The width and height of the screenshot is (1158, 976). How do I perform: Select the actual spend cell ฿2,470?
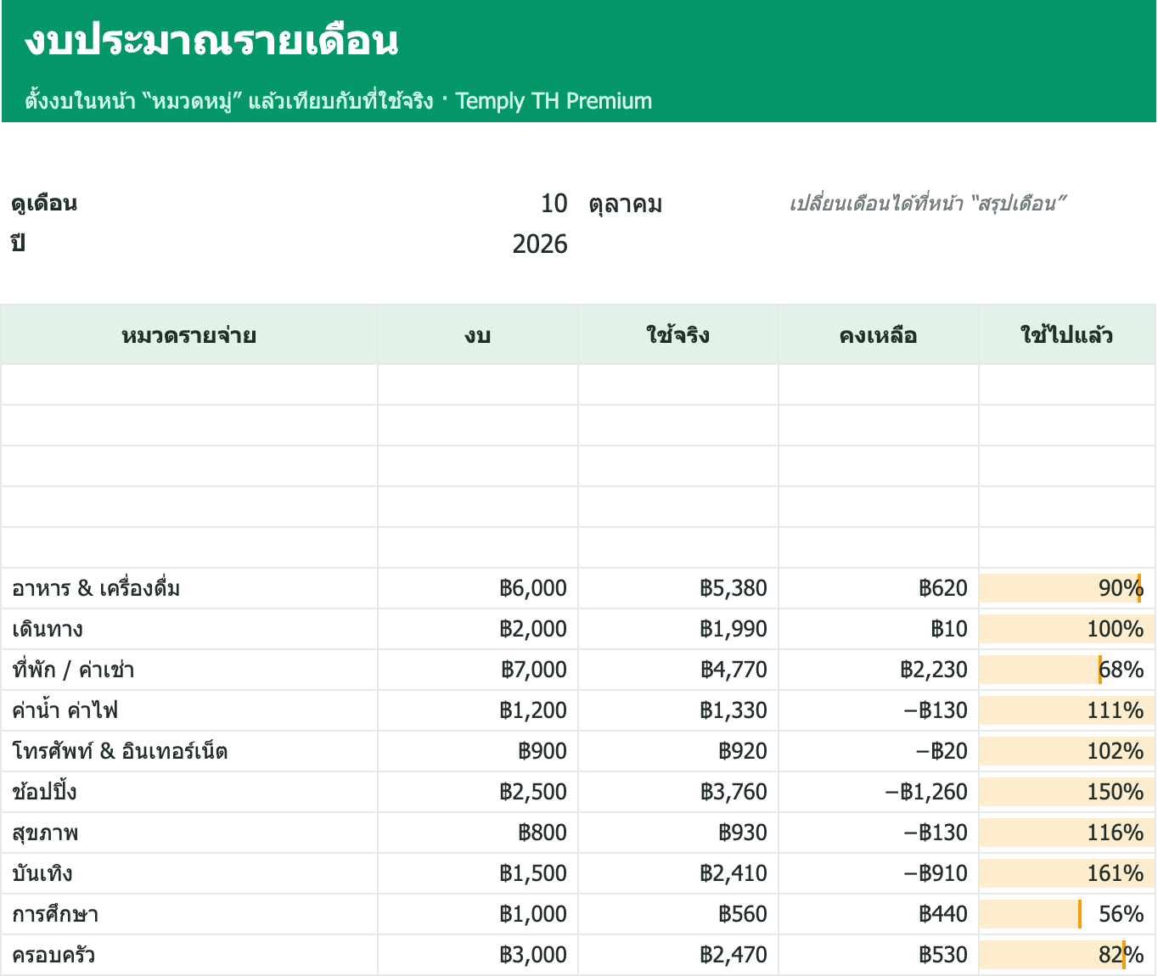click(678, 955)
